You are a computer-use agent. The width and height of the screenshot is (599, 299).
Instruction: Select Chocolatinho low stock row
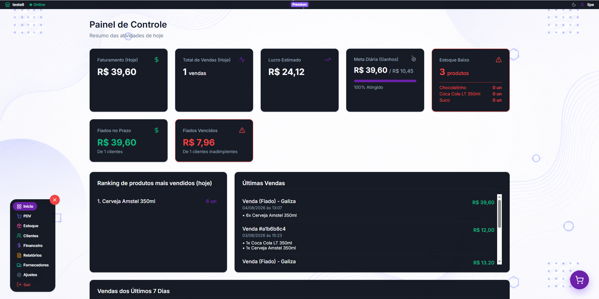click(470, 88)
